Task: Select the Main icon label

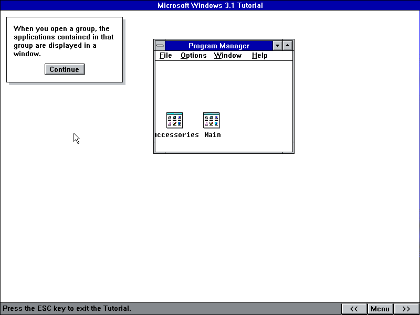Action: (213, 135)
